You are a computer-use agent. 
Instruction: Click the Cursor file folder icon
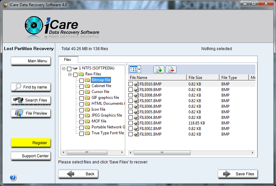click(87, 92)
